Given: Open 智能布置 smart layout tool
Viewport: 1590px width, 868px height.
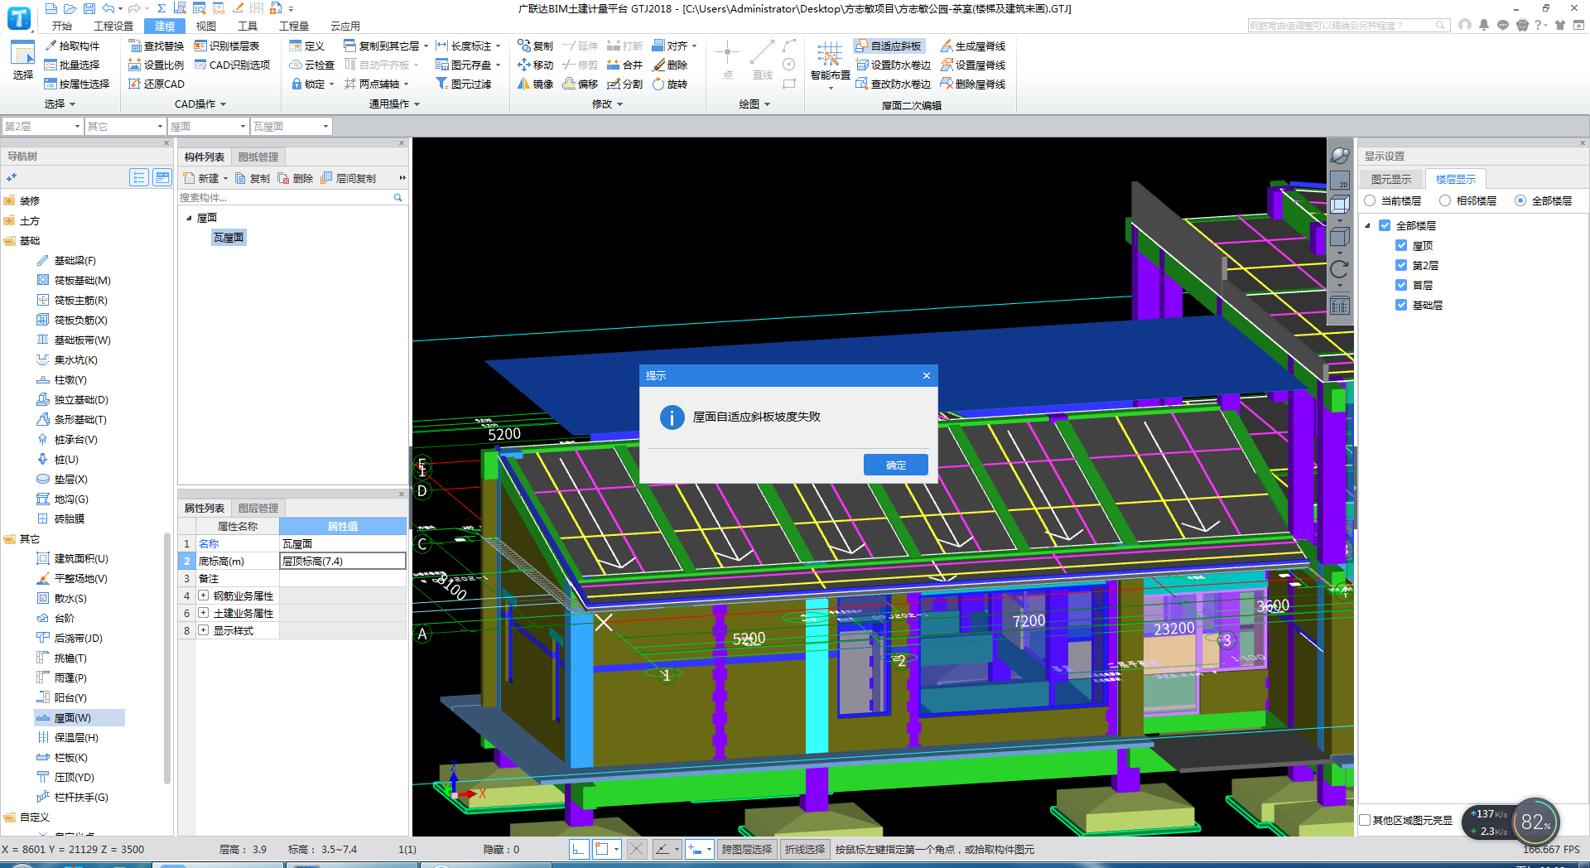Looking at the screenshot, I should (x=830, y=63).
